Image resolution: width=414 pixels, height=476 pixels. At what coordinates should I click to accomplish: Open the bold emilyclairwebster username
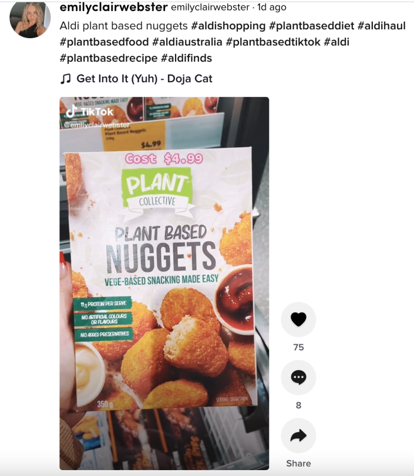tap(113, 7)
